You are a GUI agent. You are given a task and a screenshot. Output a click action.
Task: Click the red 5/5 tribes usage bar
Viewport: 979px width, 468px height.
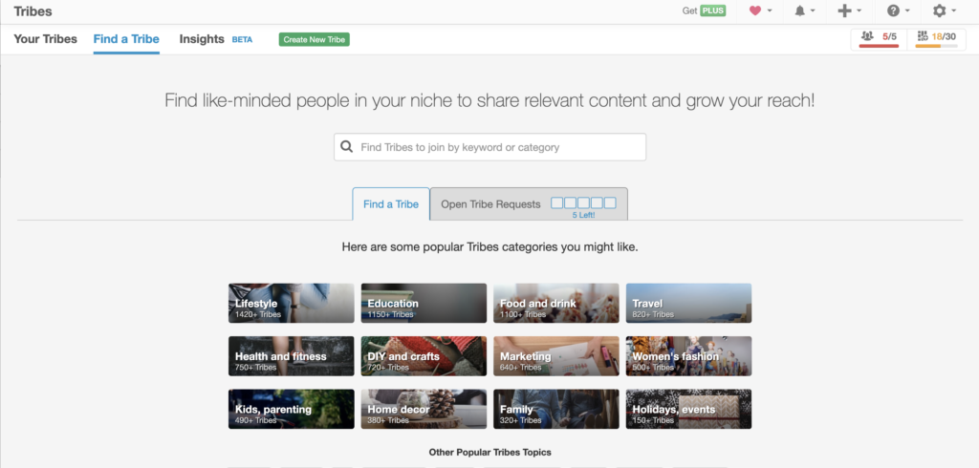coord(880,46)
